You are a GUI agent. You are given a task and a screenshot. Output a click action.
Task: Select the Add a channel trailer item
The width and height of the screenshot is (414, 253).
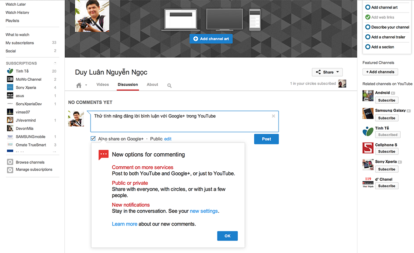388,37
